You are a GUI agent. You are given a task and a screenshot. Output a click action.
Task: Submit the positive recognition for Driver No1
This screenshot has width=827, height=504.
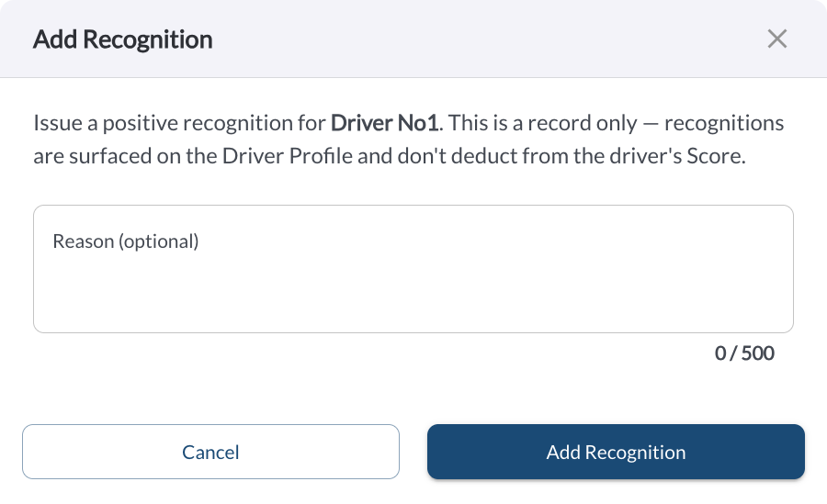[x=616, y=452]
